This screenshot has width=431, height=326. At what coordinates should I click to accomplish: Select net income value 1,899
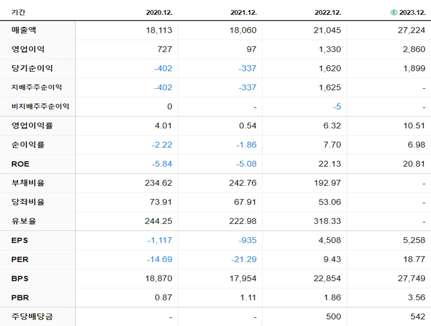[414, 68]
